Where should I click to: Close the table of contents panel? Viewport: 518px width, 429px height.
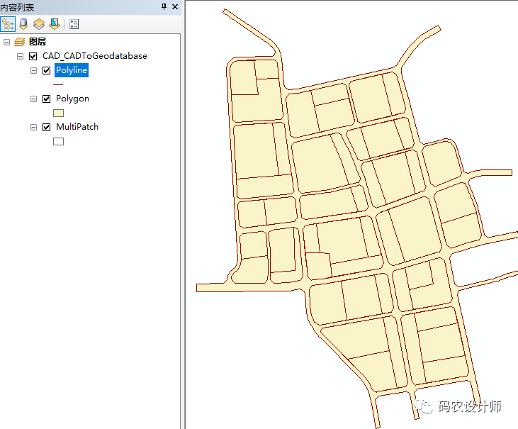(x=176, y=6)
